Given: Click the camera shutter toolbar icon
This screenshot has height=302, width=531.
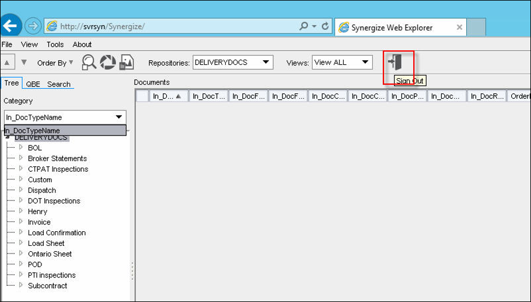Looking at the screenshot, I should coord(108,62).
